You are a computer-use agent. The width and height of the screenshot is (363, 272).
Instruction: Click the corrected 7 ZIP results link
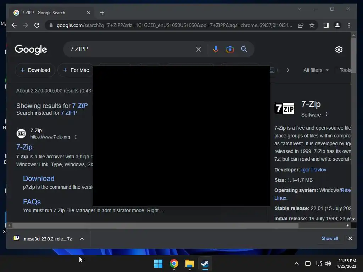80,106
